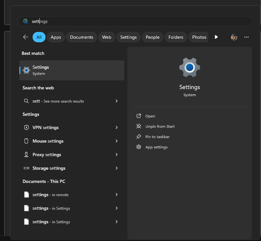The height and width of the screenshot is (241, 261).
Task: Switch to the Apps filter tab
Action: pos(56,37)
